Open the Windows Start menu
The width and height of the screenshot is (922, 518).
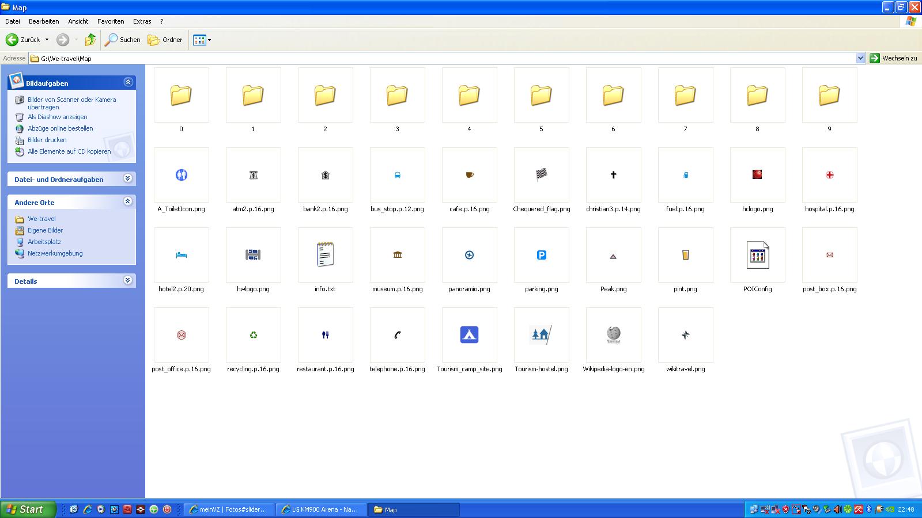pos(28,509)
